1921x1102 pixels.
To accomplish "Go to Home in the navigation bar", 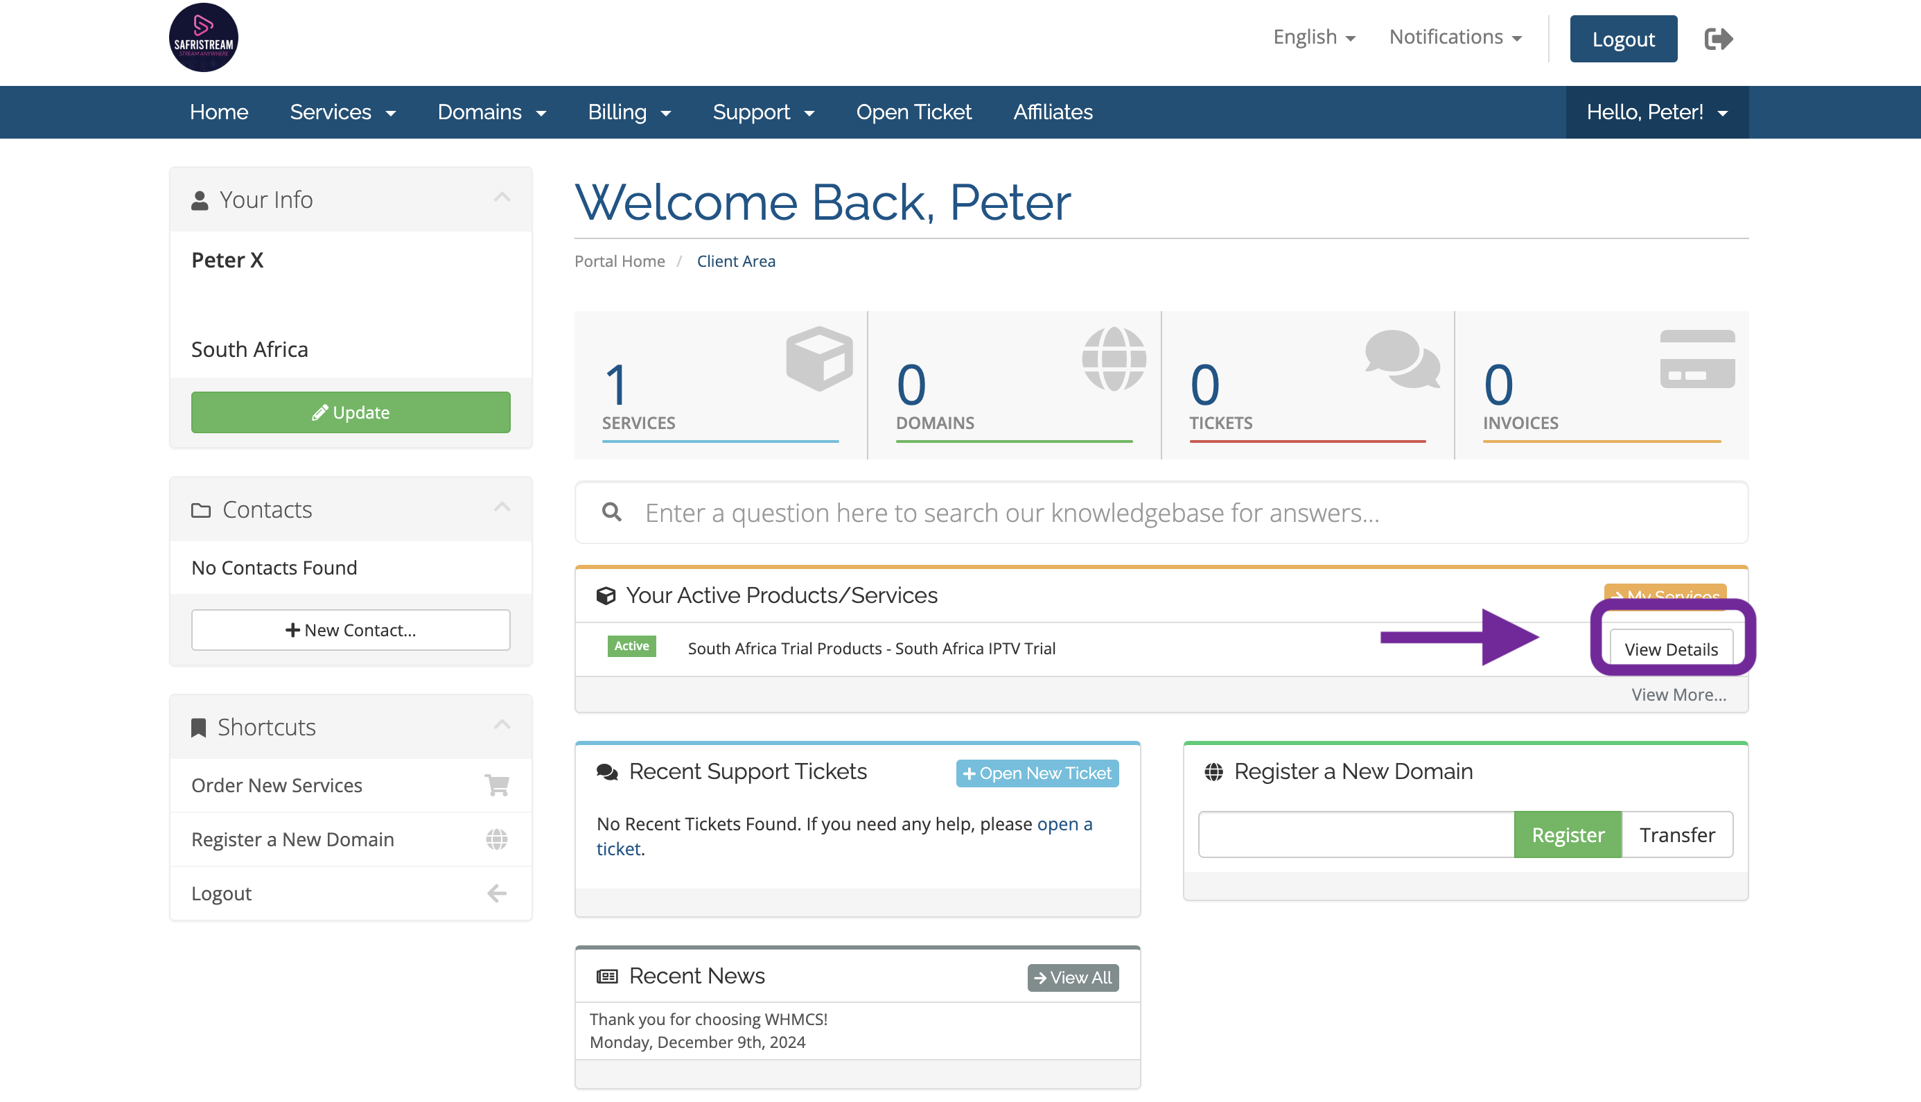I will pos(219,112).
